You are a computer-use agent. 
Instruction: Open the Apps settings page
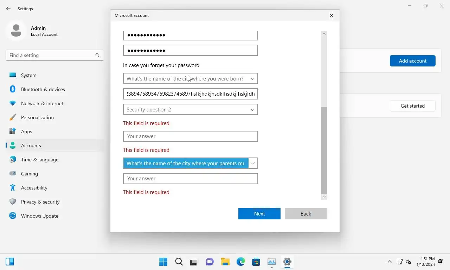pyautogui.click(x=55, y=131)
